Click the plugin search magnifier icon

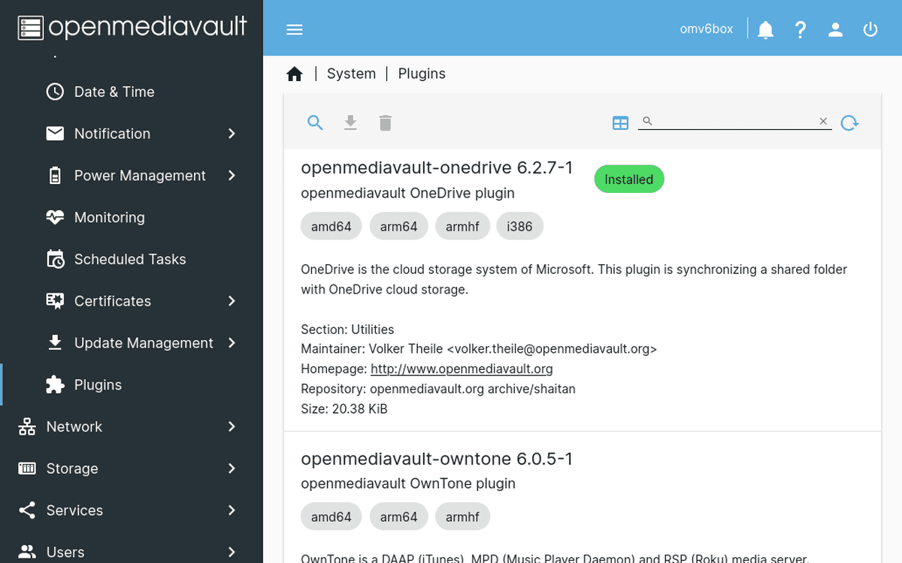tap(316, 122)
